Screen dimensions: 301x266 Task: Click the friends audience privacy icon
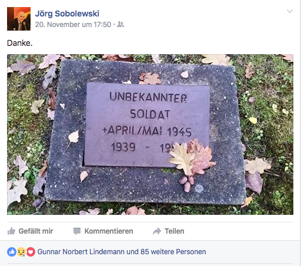pyautogui.click(x=121, y=24)
